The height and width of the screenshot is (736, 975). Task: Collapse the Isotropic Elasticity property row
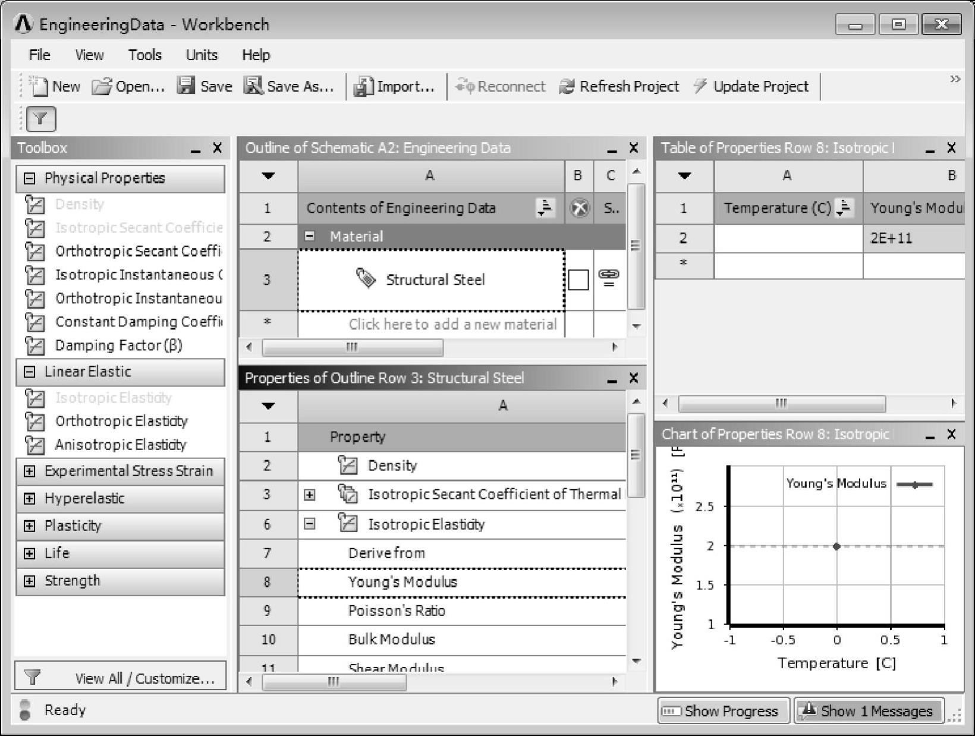coord(310,524)
